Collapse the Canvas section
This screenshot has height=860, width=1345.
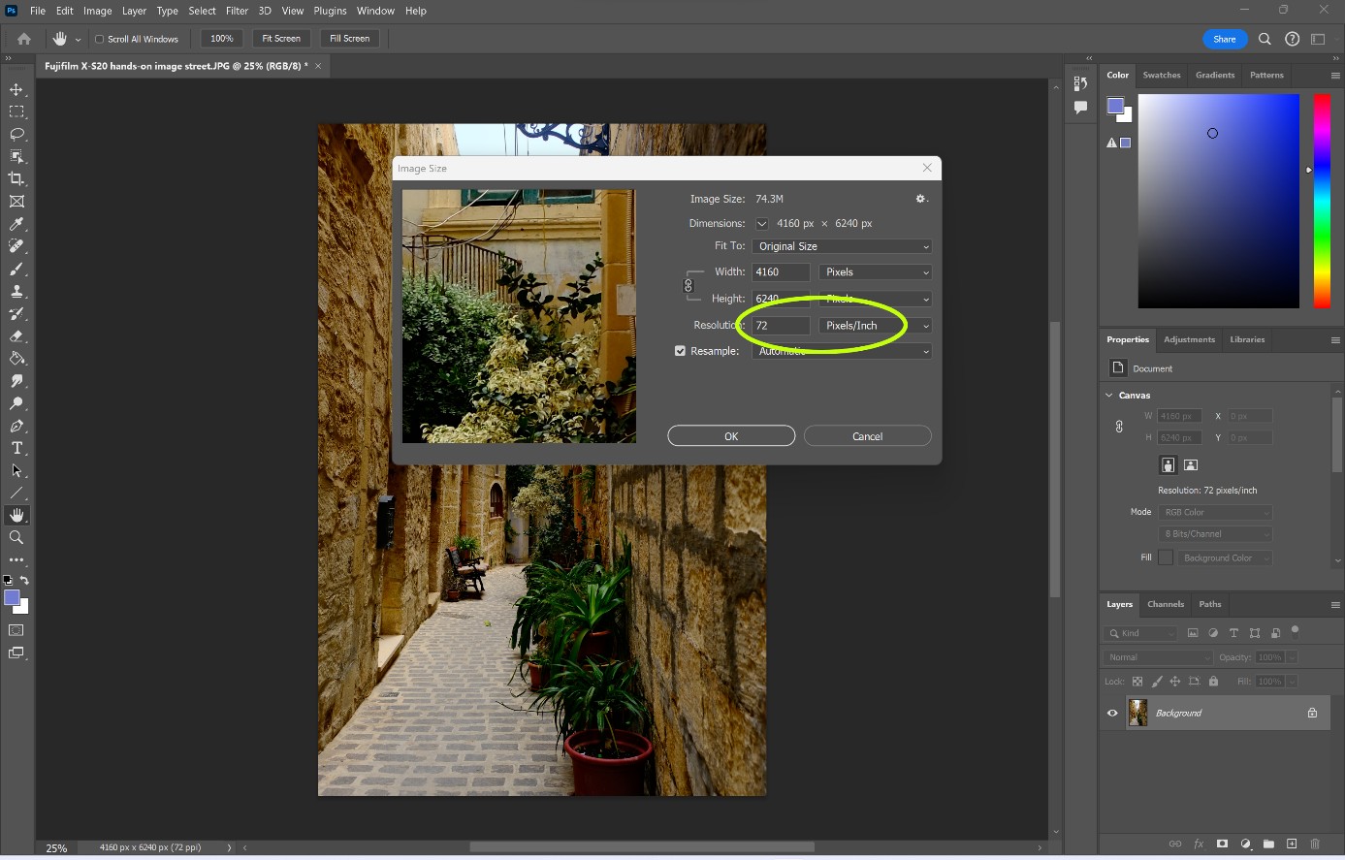(x=1109, y=395)
